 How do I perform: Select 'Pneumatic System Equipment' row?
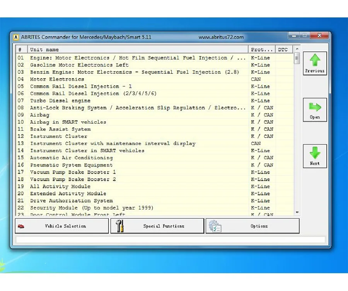155,165
